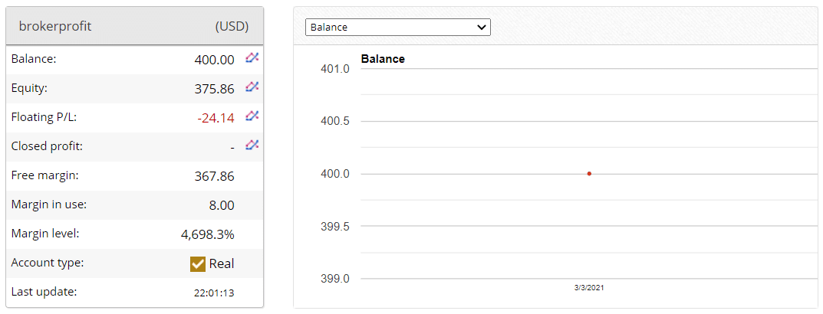View the Closed profit chart icon
823x314 pixels.
tap(252, 145)
